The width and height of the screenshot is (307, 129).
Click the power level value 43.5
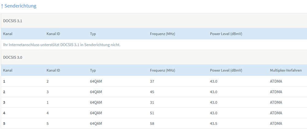point(215,123)
